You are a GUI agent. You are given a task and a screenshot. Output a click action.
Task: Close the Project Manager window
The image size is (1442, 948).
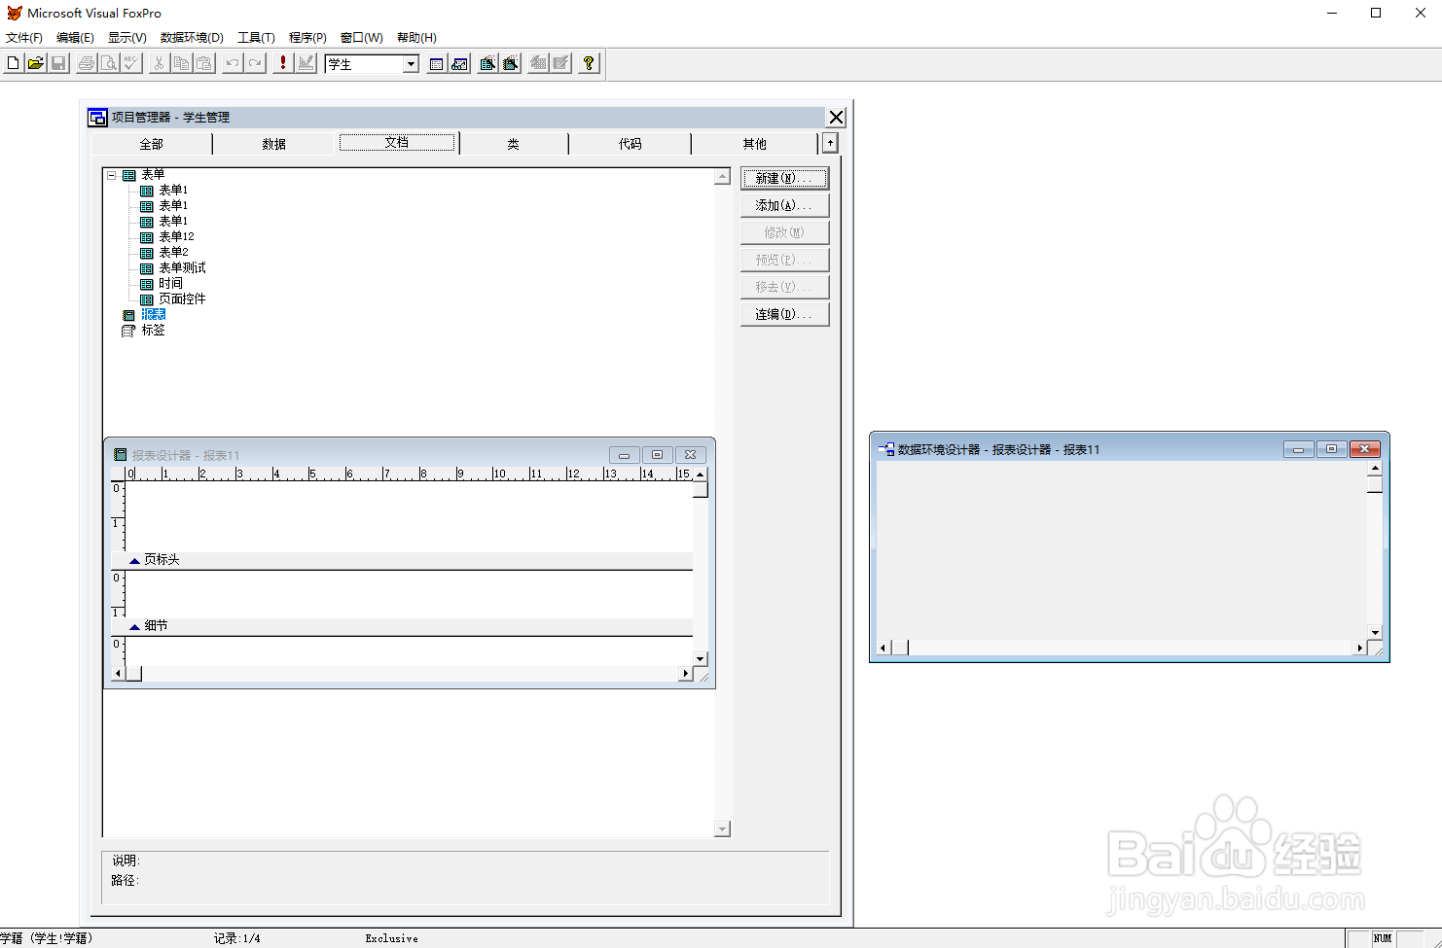pyautogui.click(x=836, y=118)
